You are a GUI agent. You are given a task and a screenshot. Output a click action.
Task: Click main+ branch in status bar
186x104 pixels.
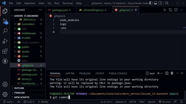pyautogui.click(x=8, y=102)
